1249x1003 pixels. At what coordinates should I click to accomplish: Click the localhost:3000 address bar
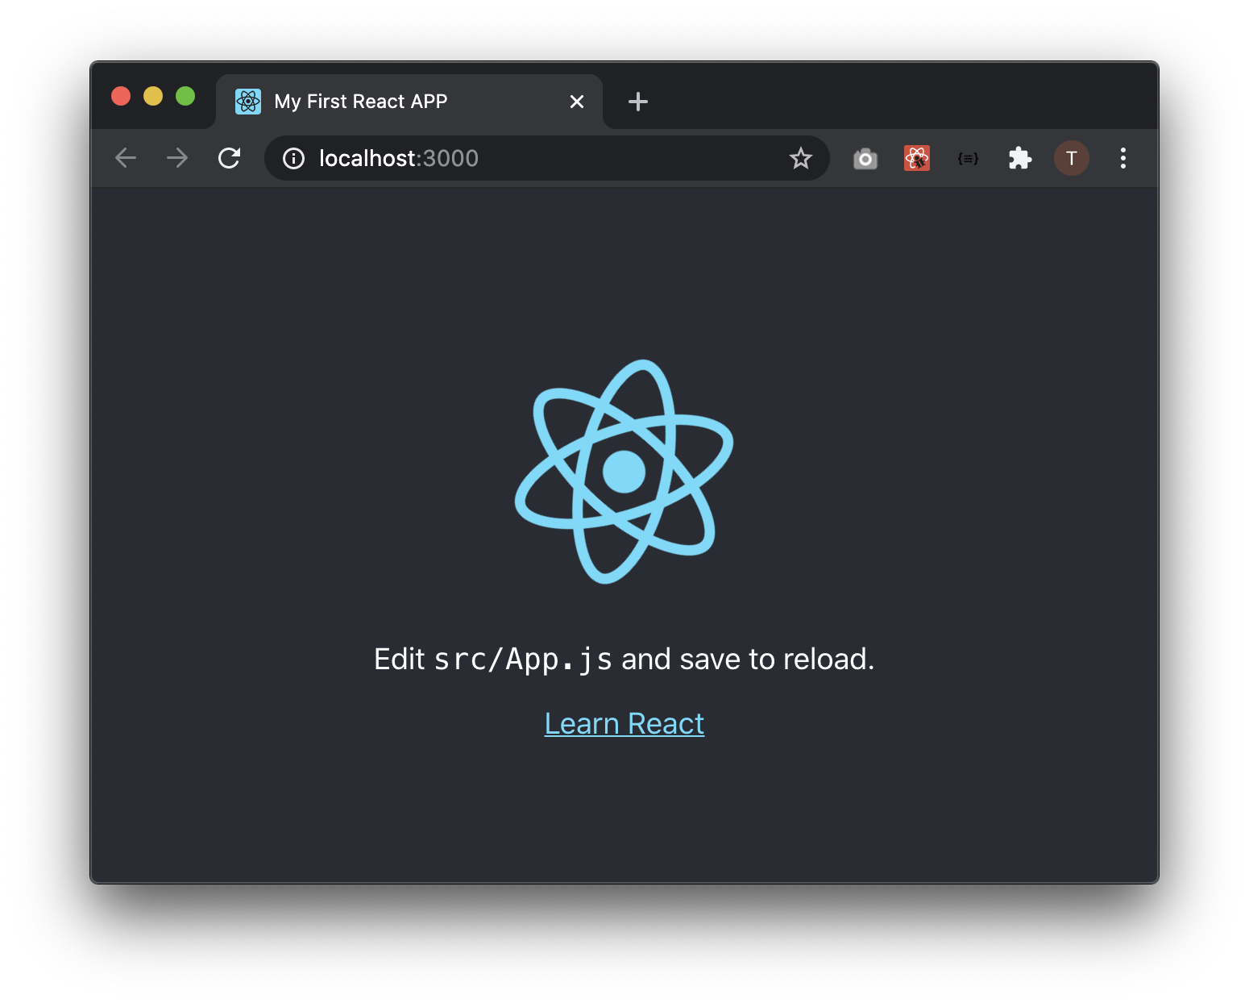(x=547, y=158)
